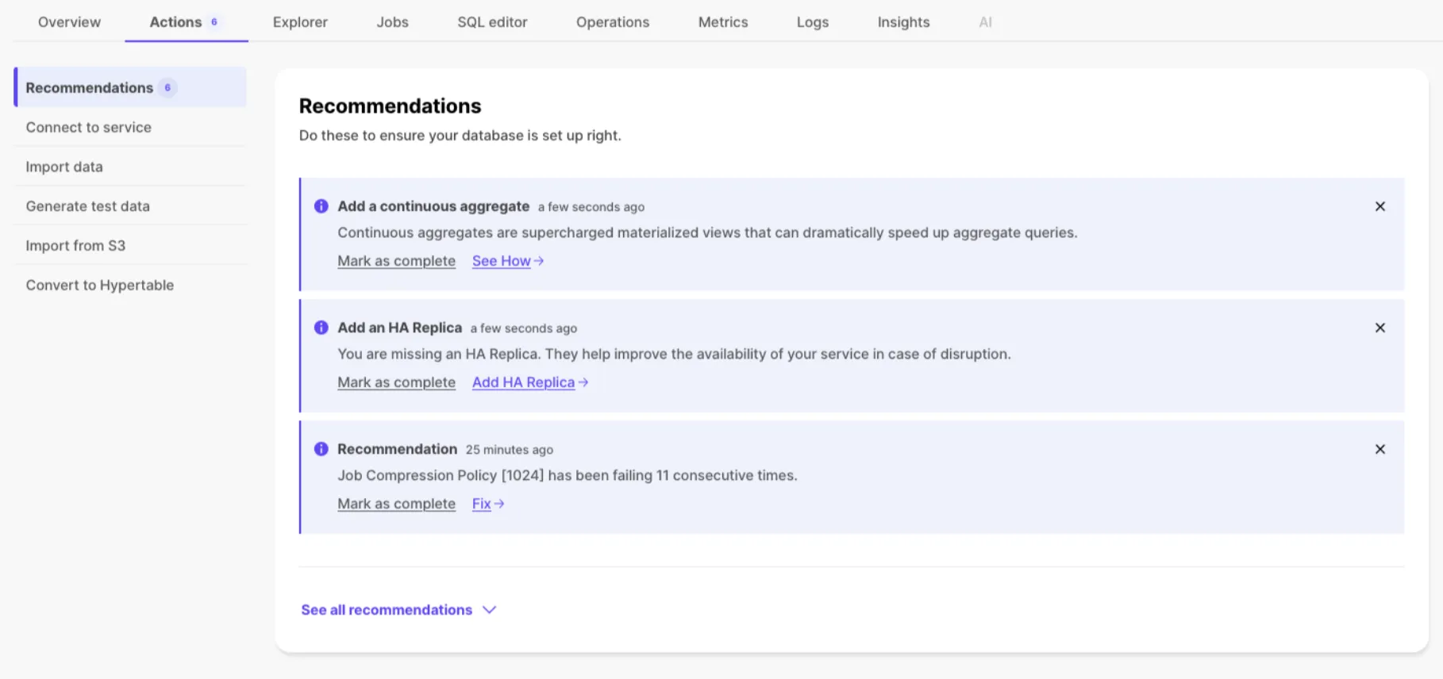1443x679 pixels.
Task: Open Import from S3 in sidebar
Action: [130, 246]
